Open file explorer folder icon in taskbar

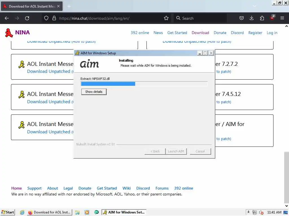pos(77,212)
